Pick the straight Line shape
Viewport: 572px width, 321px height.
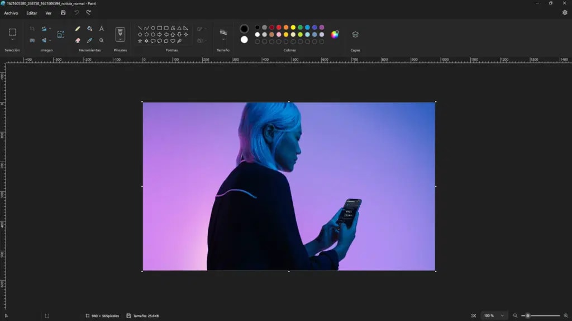(140, 28)
